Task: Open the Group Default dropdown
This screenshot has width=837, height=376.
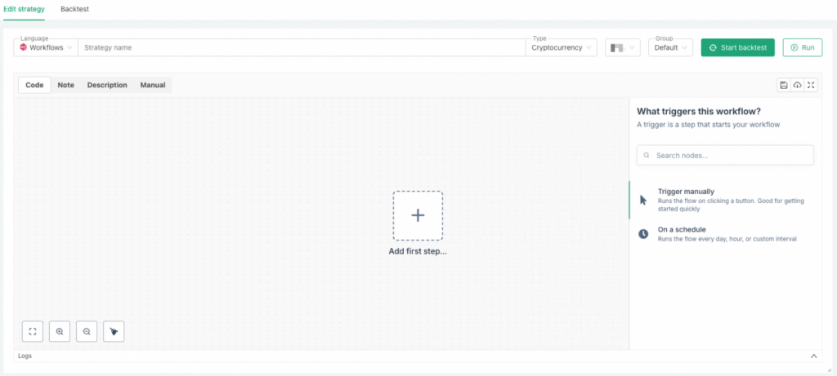Action: [671, 48]
